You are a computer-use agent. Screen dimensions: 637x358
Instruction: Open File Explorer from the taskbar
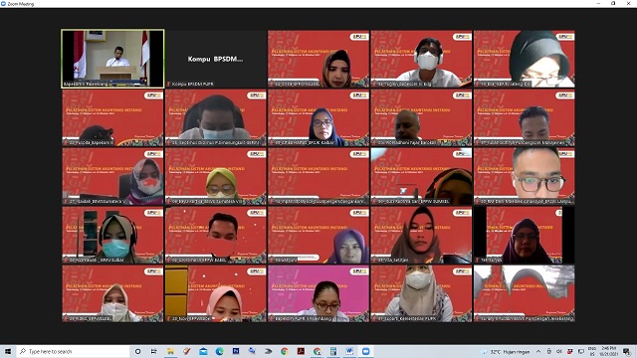coord(170,351)
